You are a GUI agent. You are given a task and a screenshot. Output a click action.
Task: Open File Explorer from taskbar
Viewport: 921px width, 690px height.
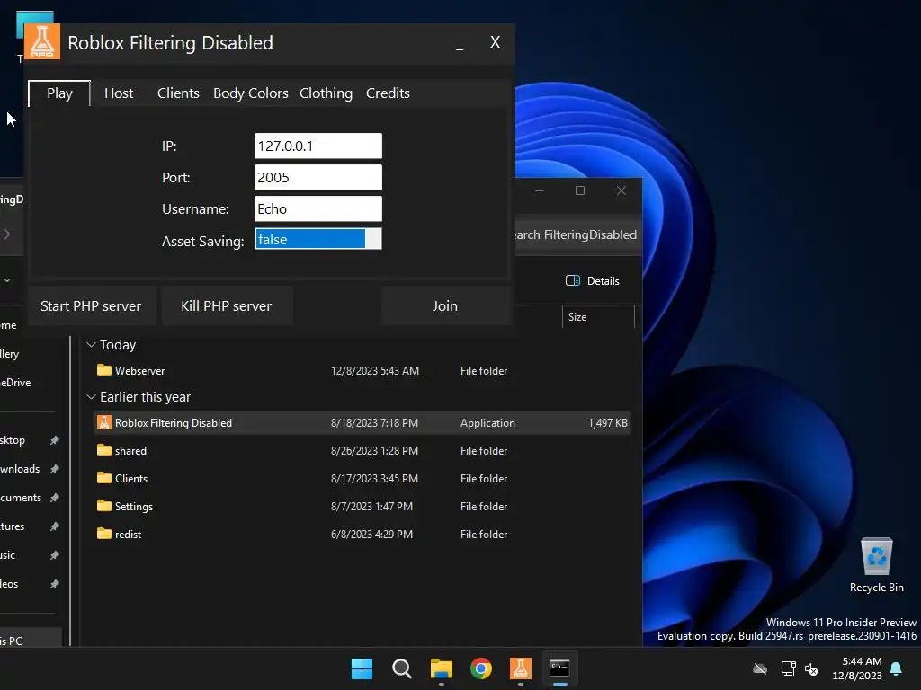pyautogui.click(x=441, y=668)
